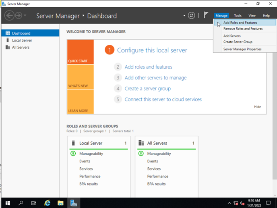The image size is (277, 208).
Task: Click the orange step 1 circle
Action: tap(110, 50)
